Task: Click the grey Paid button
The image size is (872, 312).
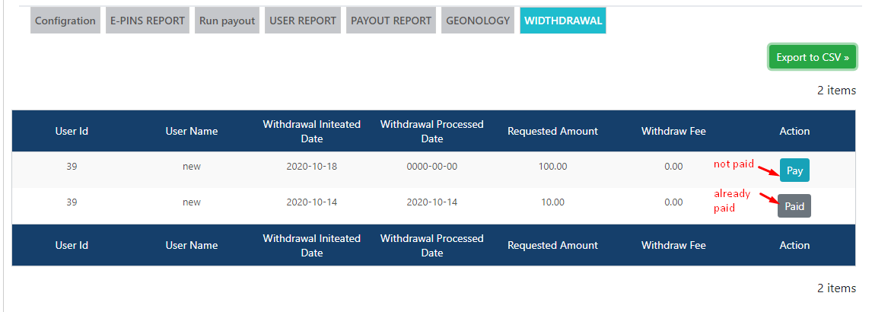Action: [x=794, y=206]
